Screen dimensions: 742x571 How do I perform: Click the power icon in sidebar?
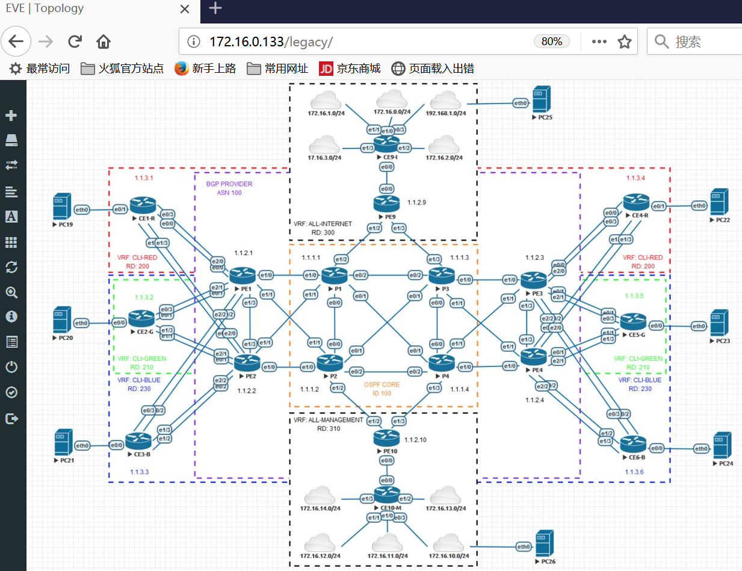pos(11,367)
